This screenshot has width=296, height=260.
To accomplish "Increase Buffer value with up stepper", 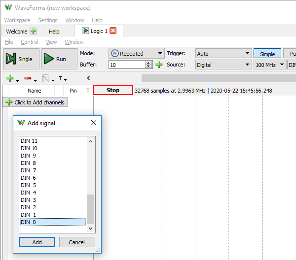I will [148, 63].
